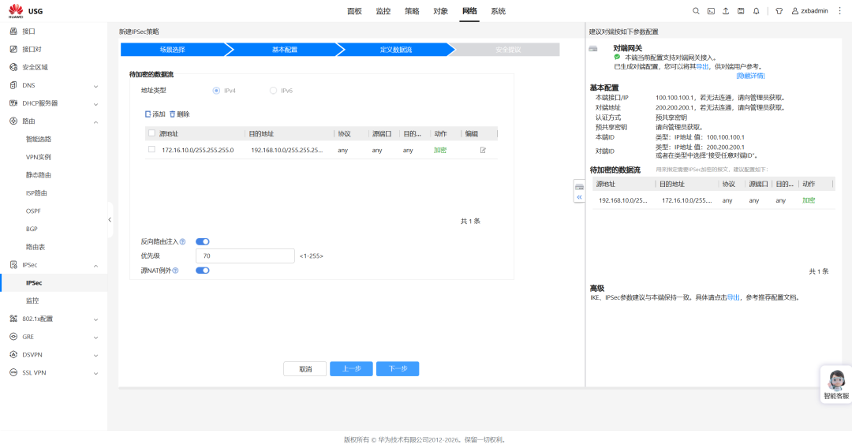Switch to the 策略 top tab

412,11
